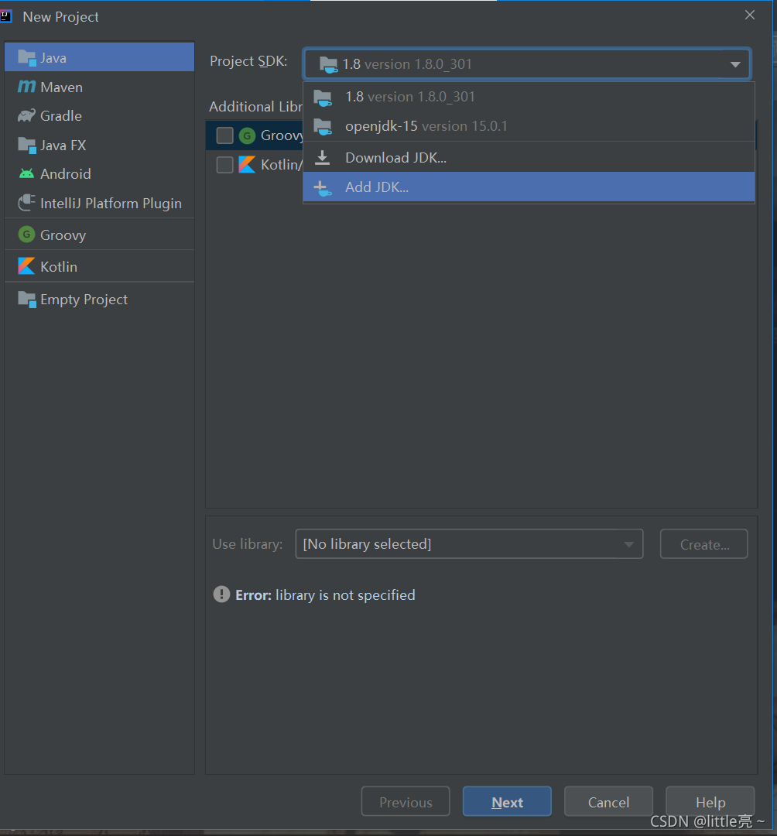
Task: Select Add JDK... option
Action: click(x=529, y=187)
